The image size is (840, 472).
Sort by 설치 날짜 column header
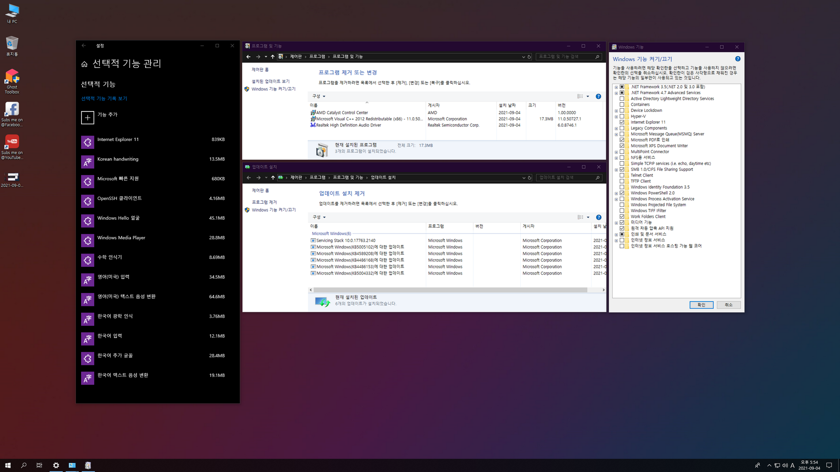coord(511,105)
